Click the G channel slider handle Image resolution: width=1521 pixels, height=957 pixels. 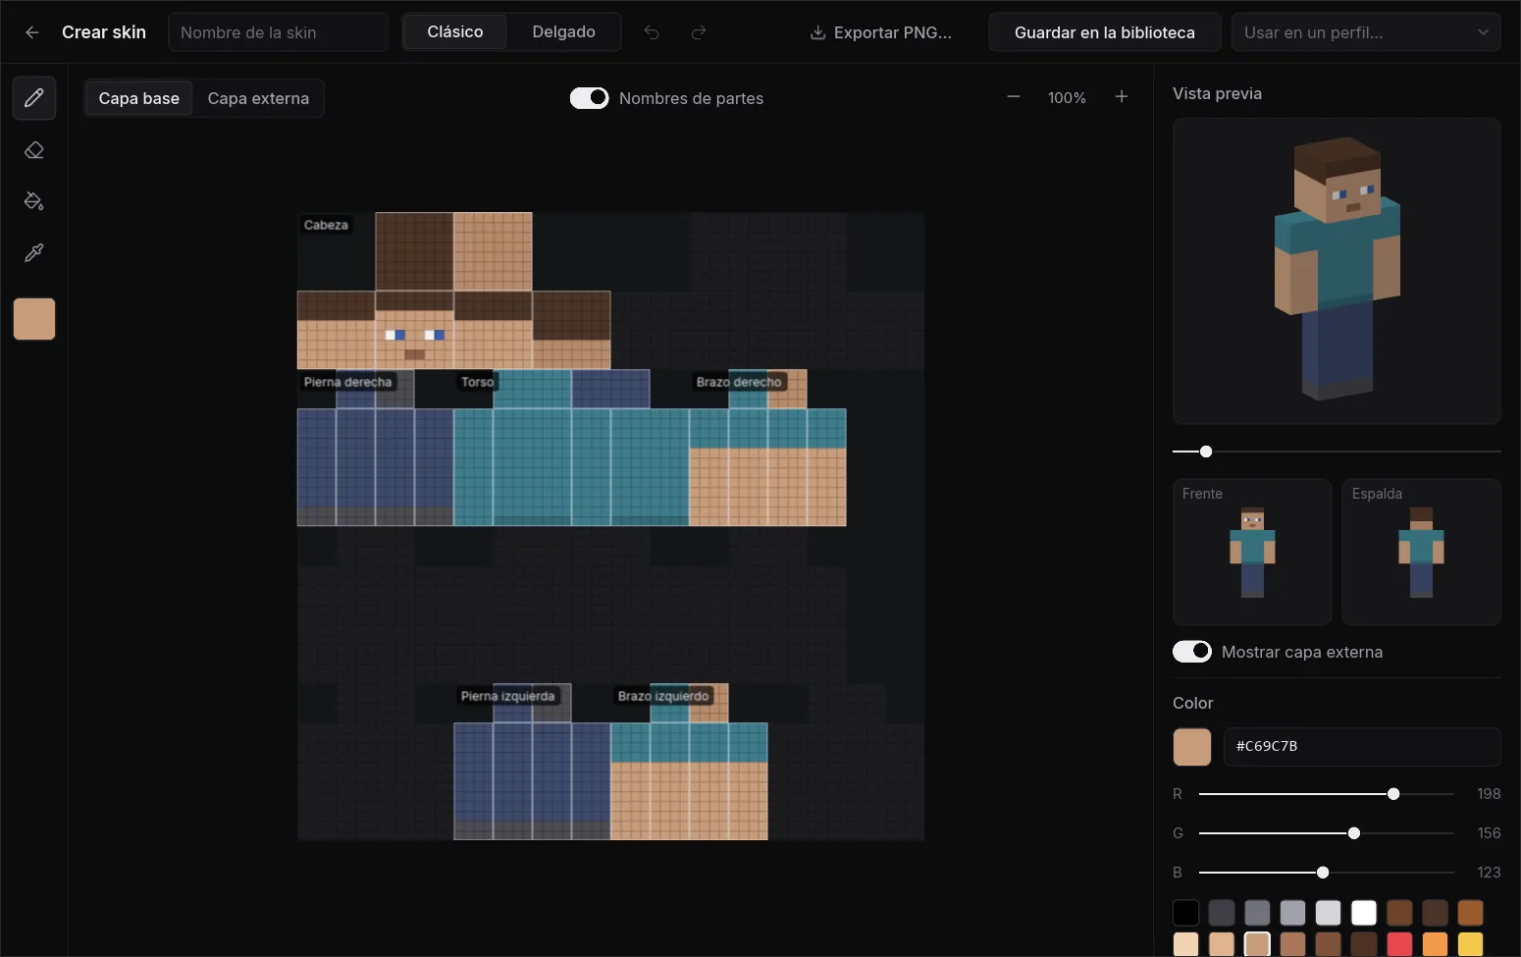pos(1354,833)
